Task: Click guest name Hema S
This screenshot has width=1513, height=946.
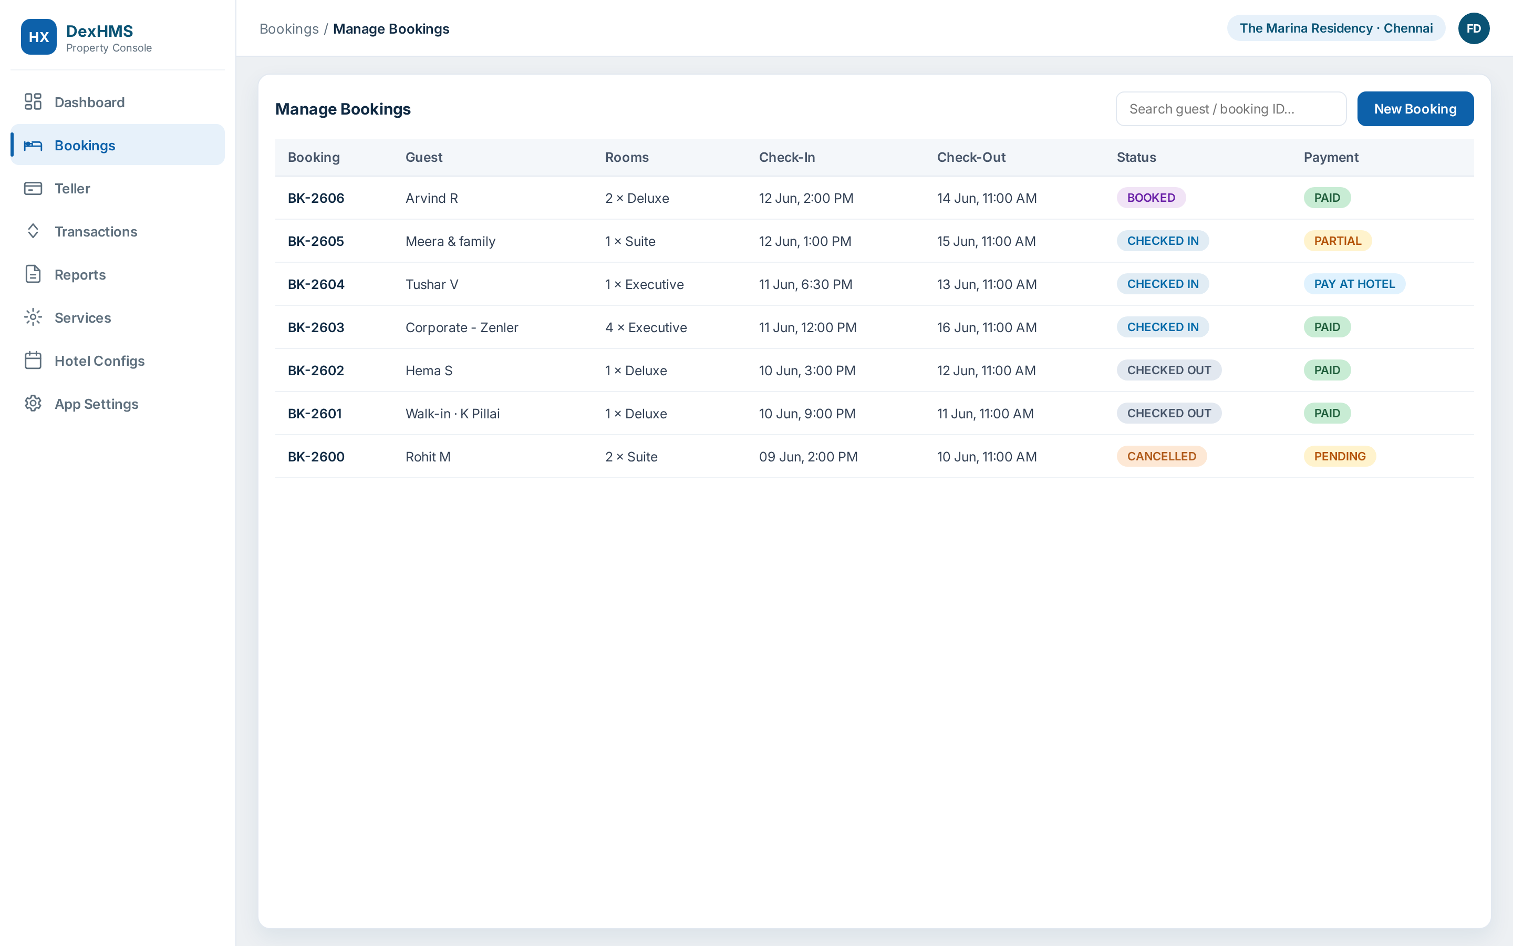Action: click(429, 371)
